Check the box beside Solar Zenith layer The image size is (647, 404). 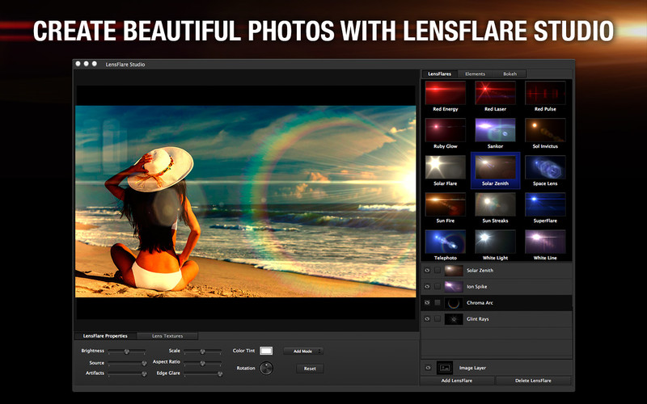click(438, 271)
